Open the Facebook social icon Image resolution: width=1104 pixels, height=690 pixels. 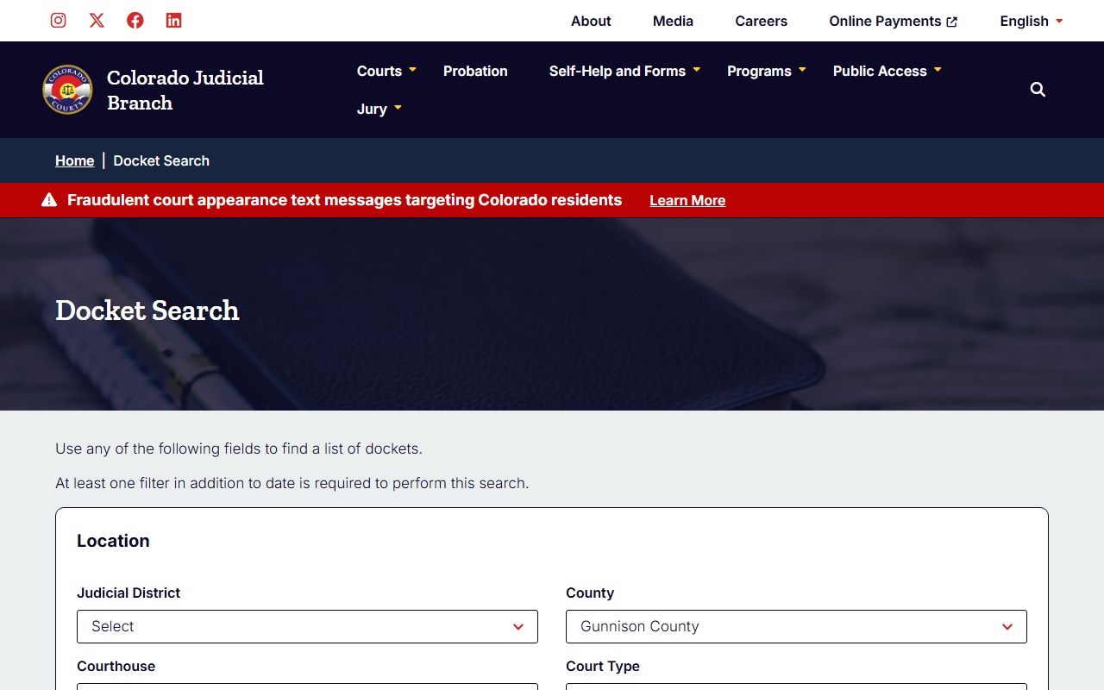(x=135, y=20)
